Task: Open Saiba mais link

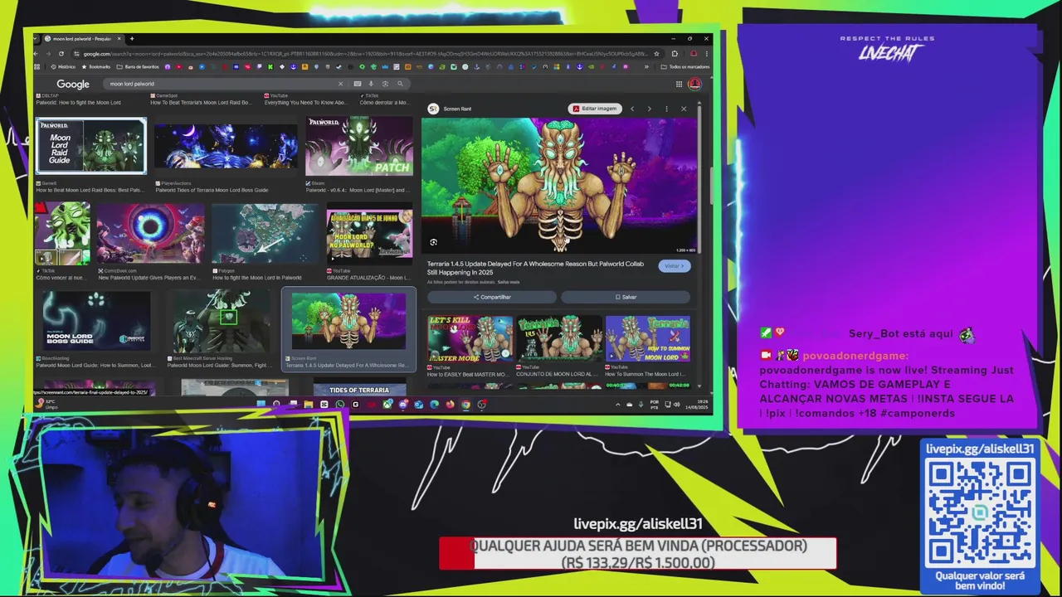Action: 509,283
